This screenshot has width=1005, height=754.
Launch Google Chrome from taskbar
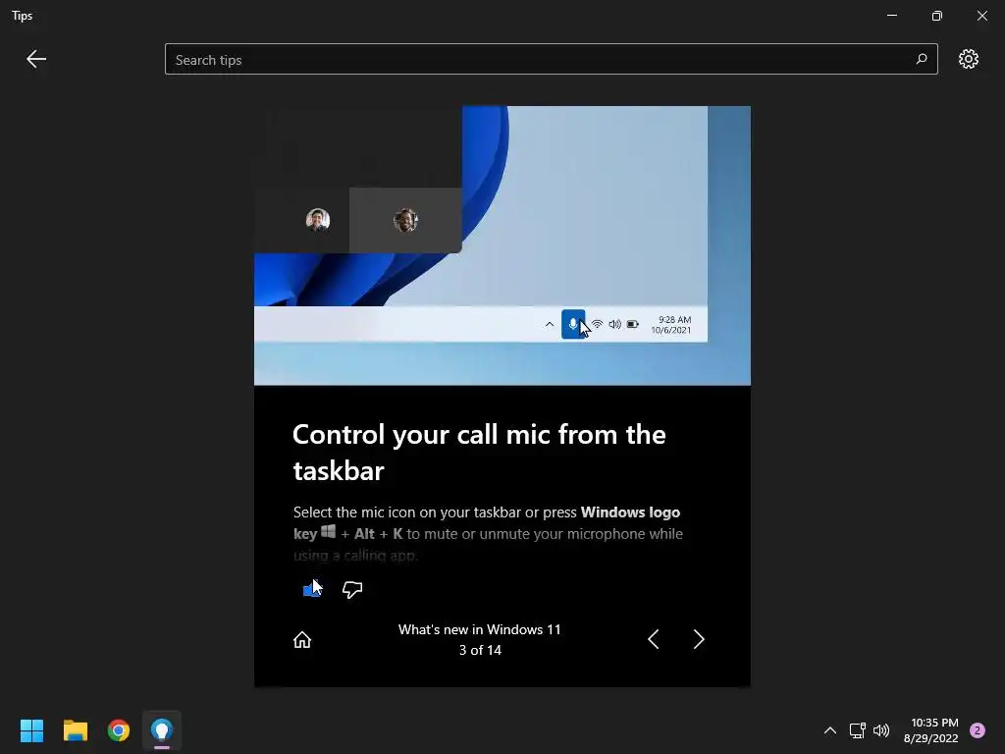tap(119, 730)
